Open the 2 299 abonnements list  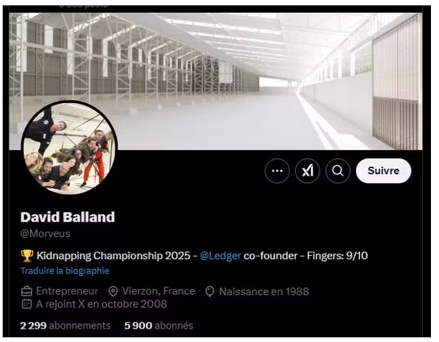(x=65, y=325)
